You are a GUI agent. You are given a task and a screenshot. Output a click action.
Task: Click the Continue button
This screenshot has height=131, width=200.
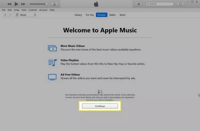(x=100, y=106)
